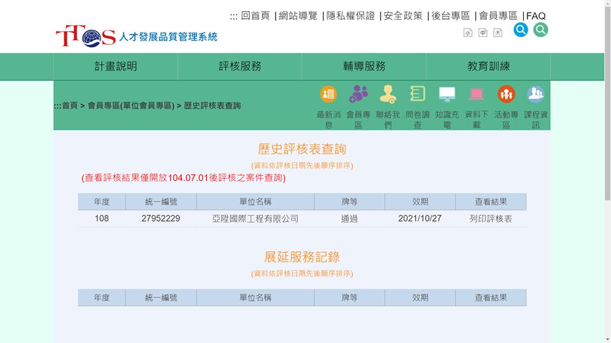Expand the 評核服務 navigation menu
The height and width of the screenshot is (343, 611).
pyautogui.click(x=240, y=67)
